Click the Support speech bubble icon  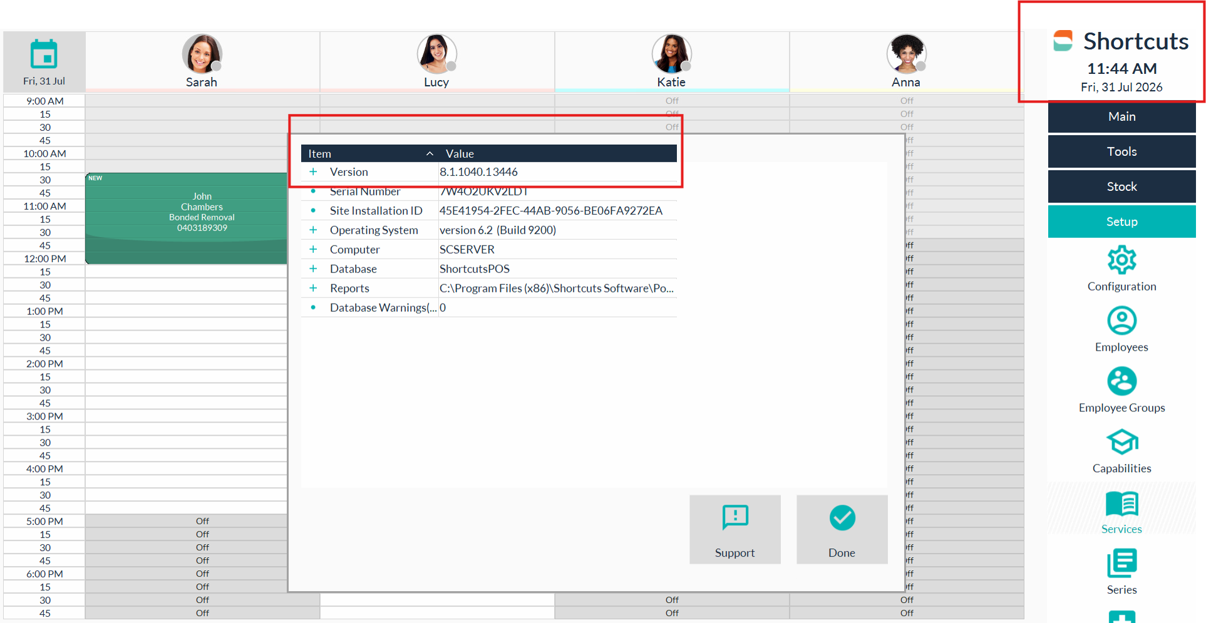point(735,518)
